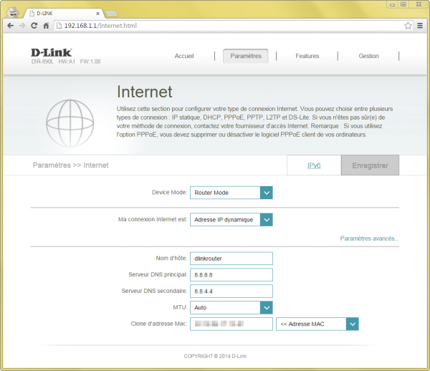The height and width of the screenshot is (371, 430).
Task: Go to the browser home page
Action: pyautogui.click(x=46, y=26)
